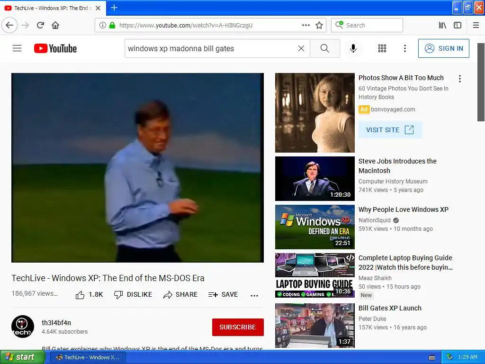The height and width of the screenshot is (364, 485).
Task: Click the tray icon next to clock
Action: coord(450,357)
